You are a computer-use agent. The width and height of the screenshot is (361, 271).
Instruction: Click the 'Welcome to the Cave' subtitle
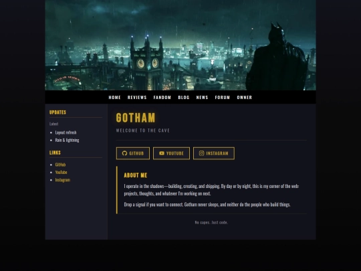click(143, 130)
